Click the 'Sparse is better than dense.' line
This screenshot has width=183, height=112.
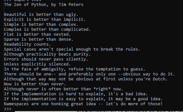39,39
